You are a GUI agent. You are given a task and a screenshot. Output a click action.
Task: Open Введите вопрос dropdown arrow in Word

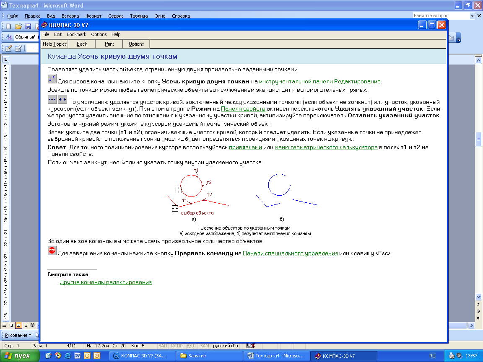point(472,16)
